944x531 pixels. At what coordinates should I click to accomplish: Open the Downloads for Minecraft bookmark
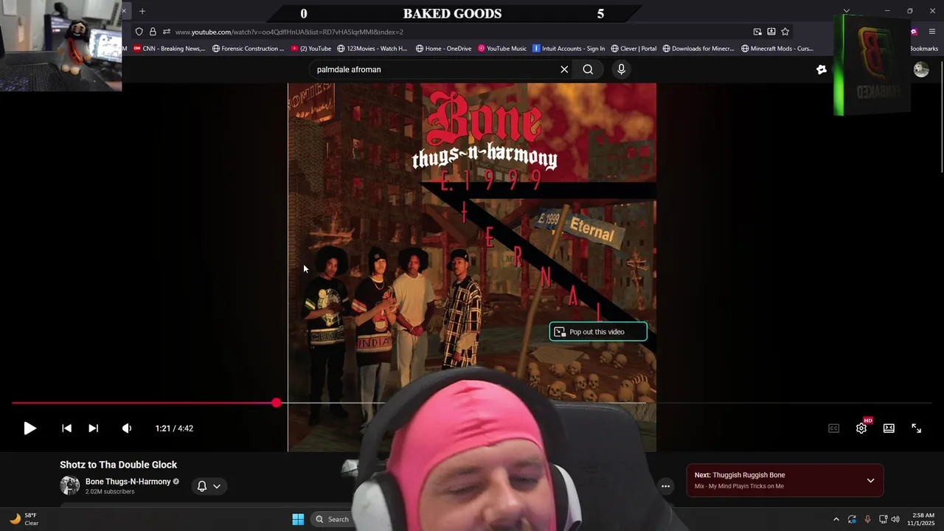(698, 49)
